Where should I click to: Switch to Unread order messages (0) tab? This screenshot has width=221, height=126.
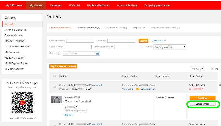coord(165,28)
